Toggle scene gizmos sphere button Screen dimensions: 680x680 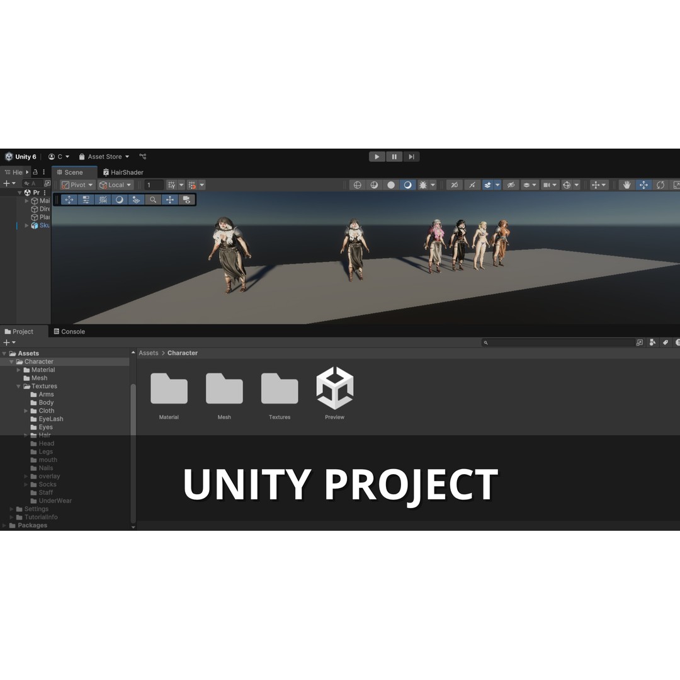pos(567,185)
